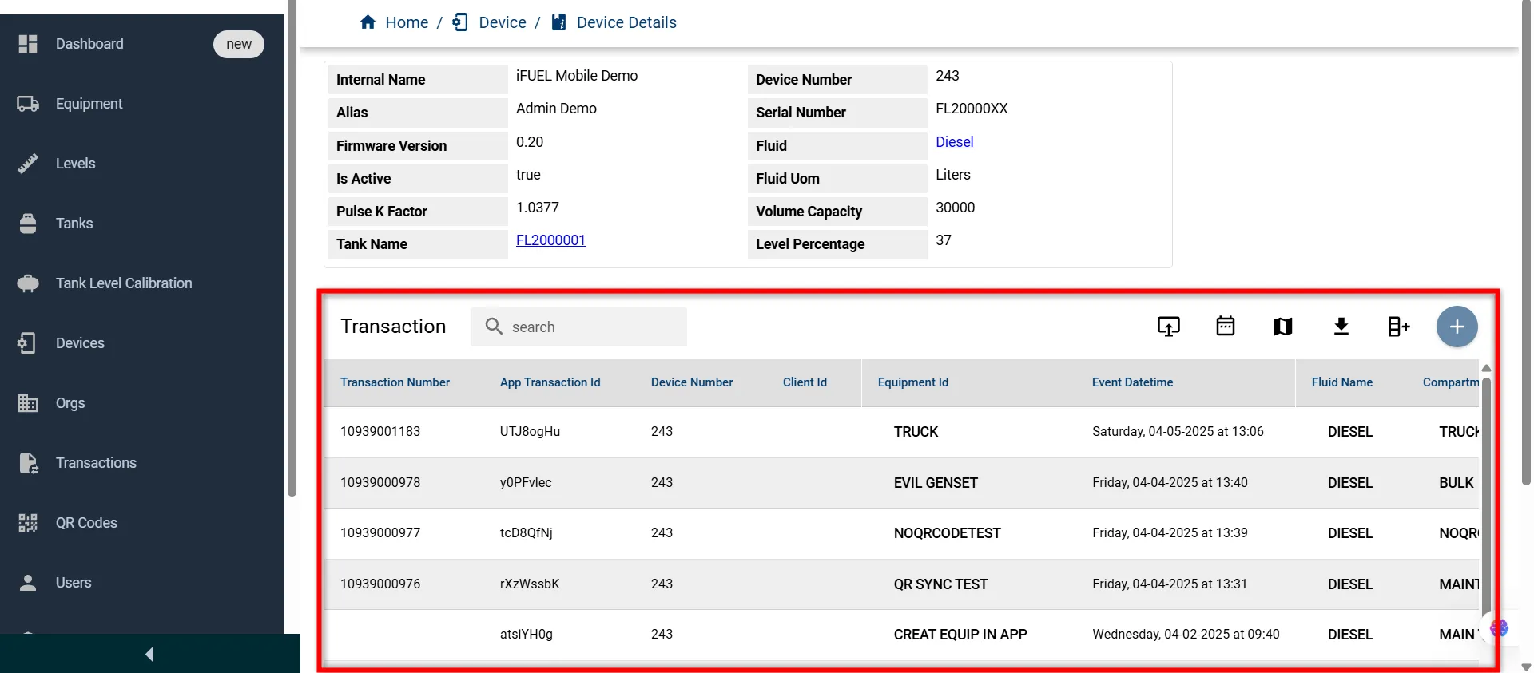Sort by Event Datetime column

click(x=1132, y=382)
